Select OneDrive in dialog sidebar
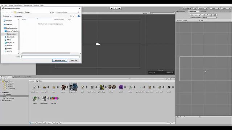The width and height of the screenshot is (232, 130). 8,24
